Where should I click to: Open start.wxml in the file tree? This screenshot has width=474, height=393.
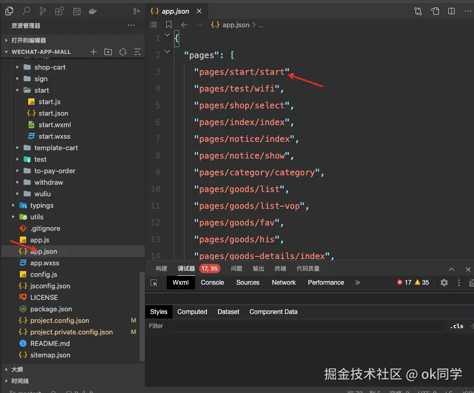tap(54, 125)
